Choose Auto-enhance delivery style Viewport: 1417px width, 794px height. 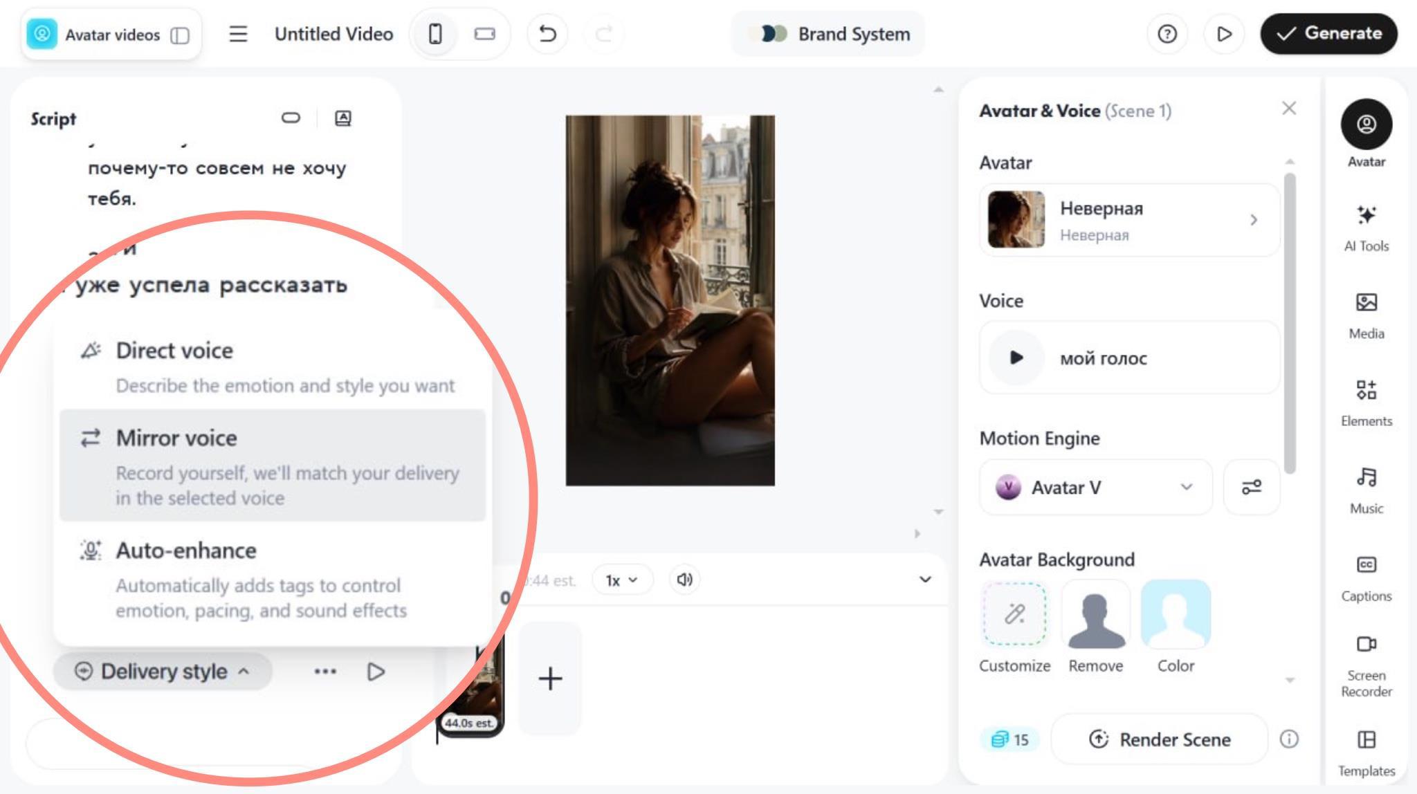click(x=273, y=579)
